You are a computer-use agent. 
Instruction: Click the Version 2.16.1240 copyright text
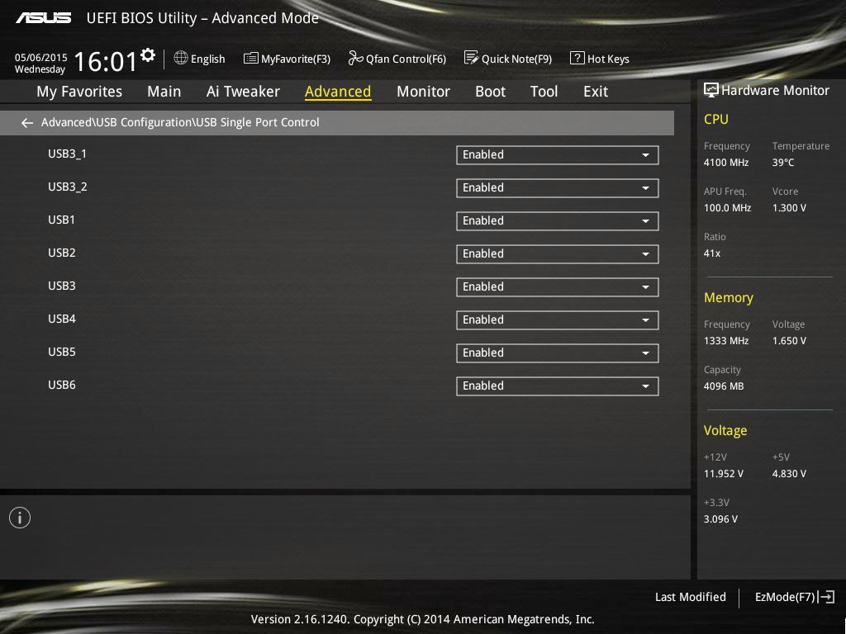[422, 619]
